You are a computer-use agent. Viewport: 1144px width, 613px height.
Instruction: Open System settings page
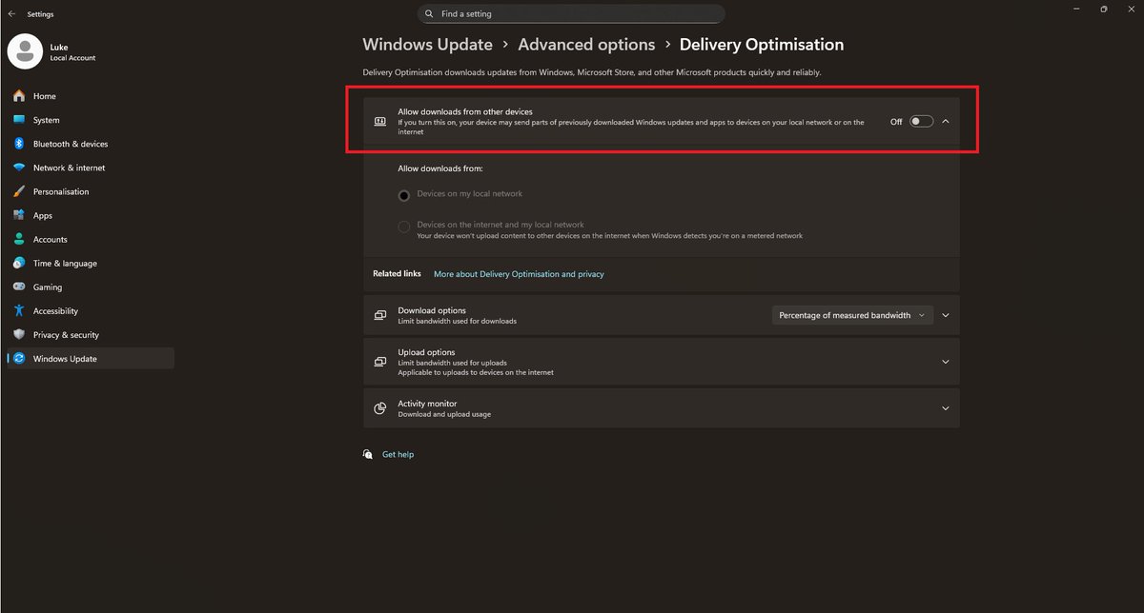[x=90, y=120]
